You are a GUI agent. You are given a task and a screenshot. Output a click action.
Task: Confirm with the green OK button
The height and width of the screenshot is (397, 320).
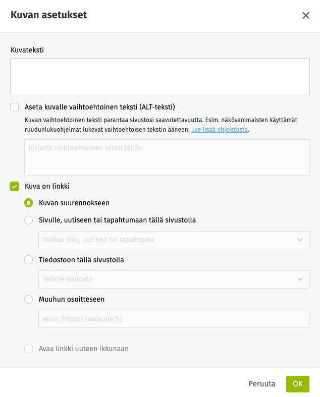point(298,384)
